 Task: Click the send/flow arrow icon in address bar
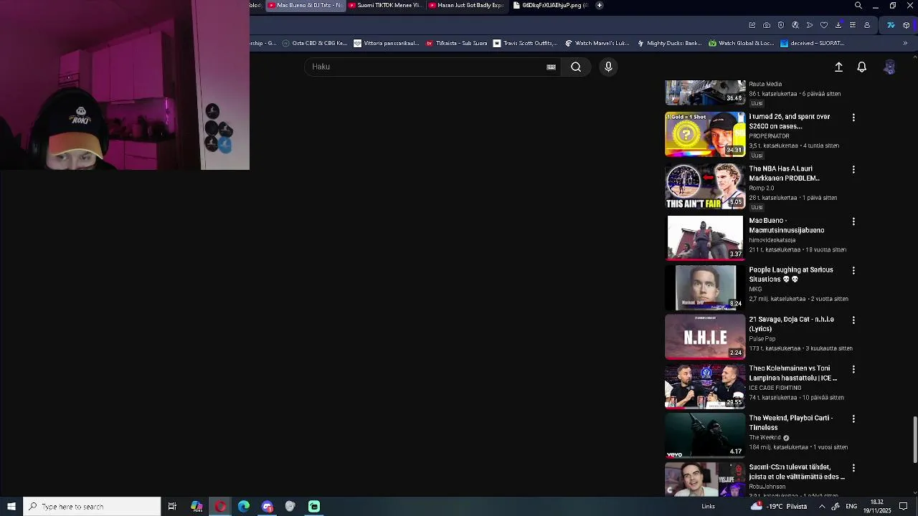pyautogui.click(x=810, y=25)
